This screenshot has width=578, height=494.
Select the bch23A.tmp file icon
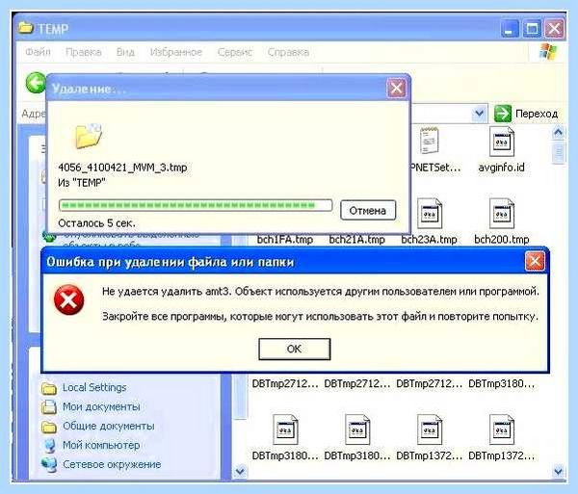point(429,213)
